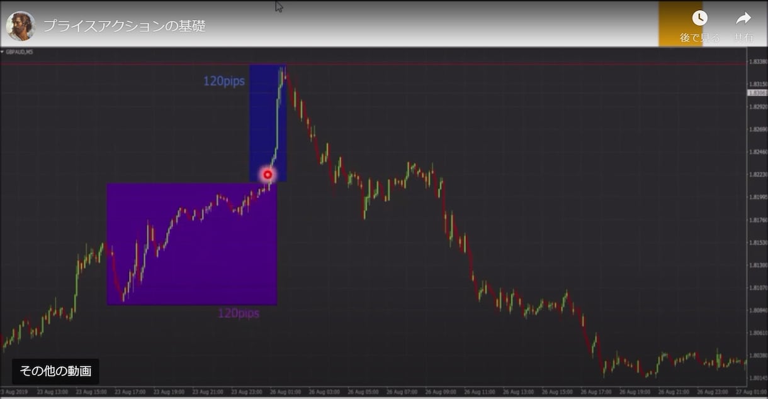768x399 pixels.
Task: Click the 26 Aug 21:00 time label
Action: click(x=675, y=391)
